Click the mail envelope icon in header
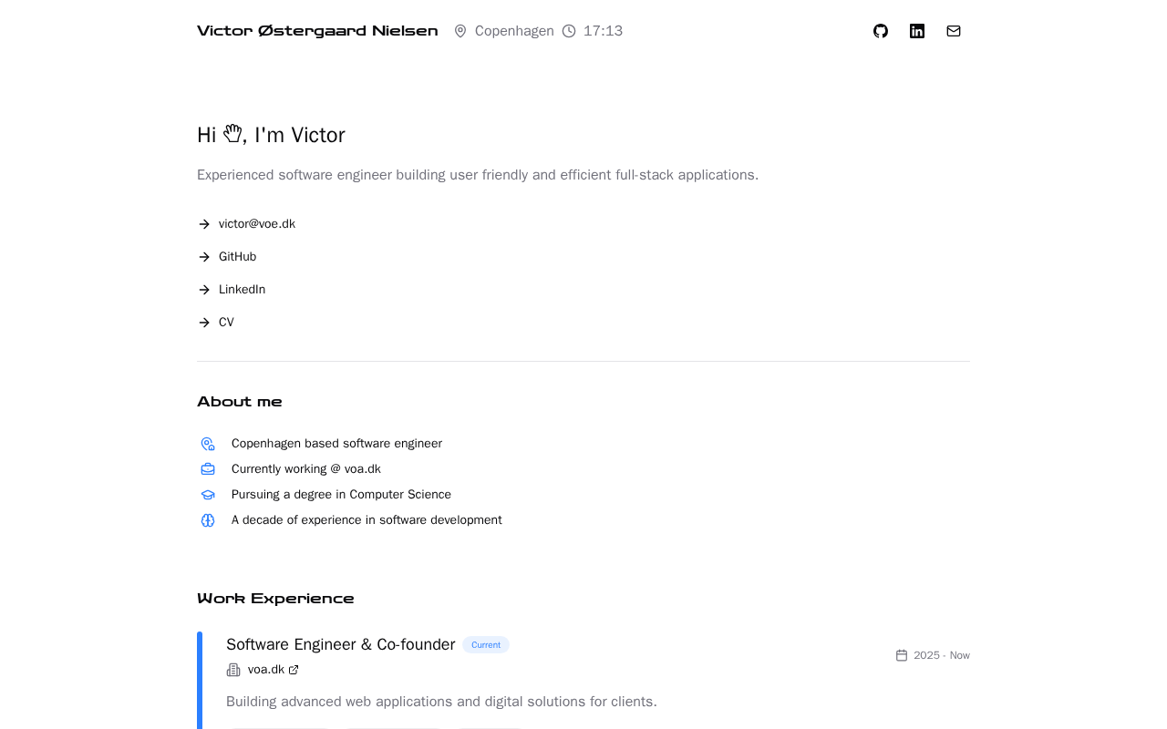 point(954,31)
